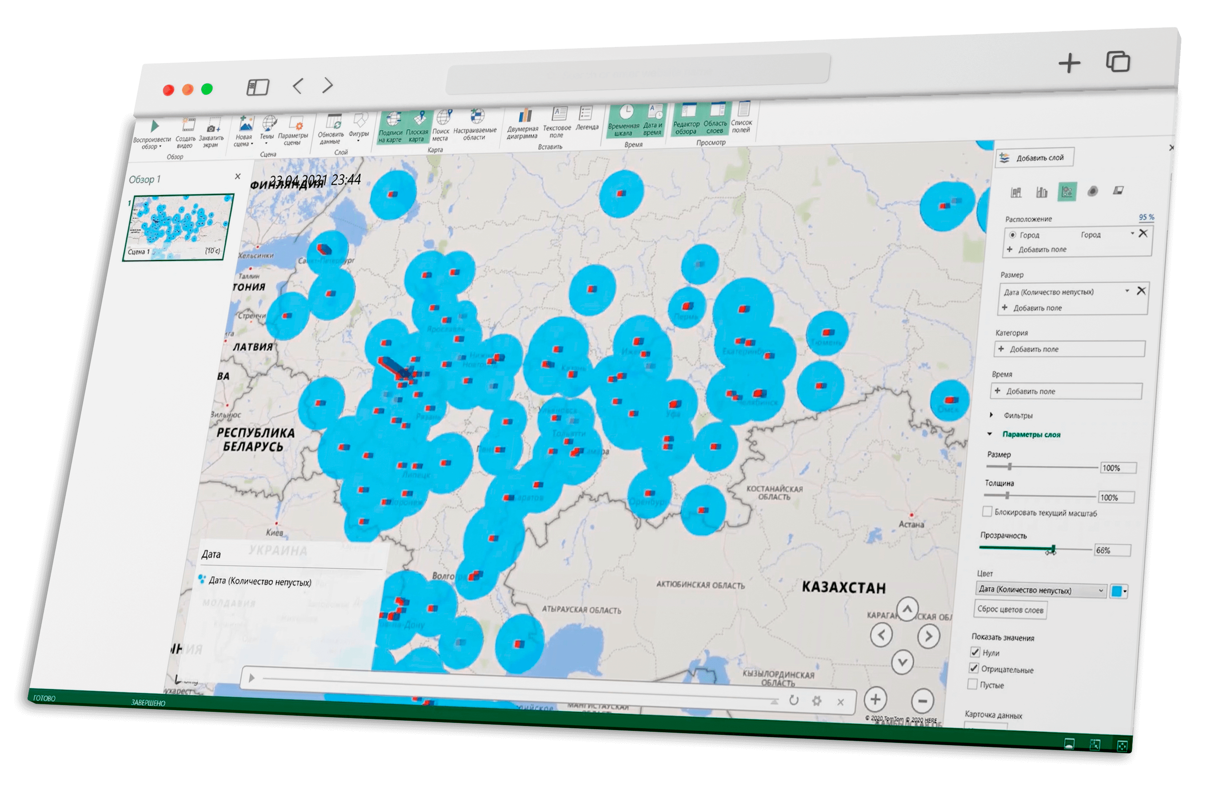Select clustered column visualization icon

1042,192
